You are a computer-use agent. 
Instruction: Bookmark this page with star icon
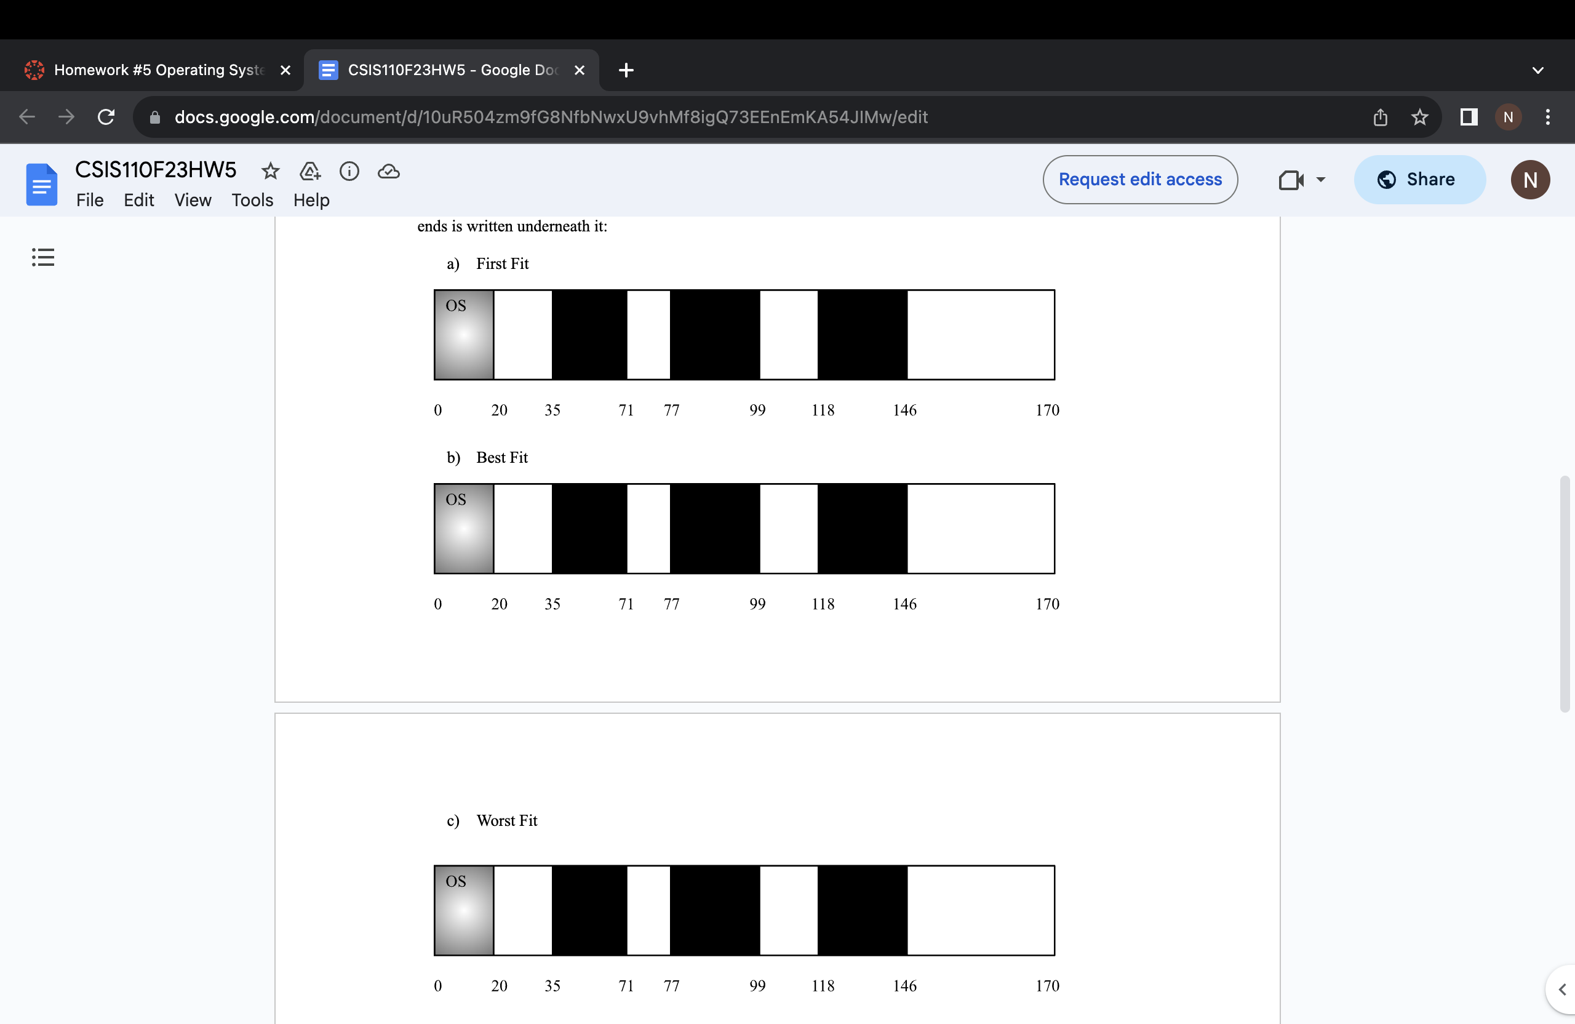1419,117
